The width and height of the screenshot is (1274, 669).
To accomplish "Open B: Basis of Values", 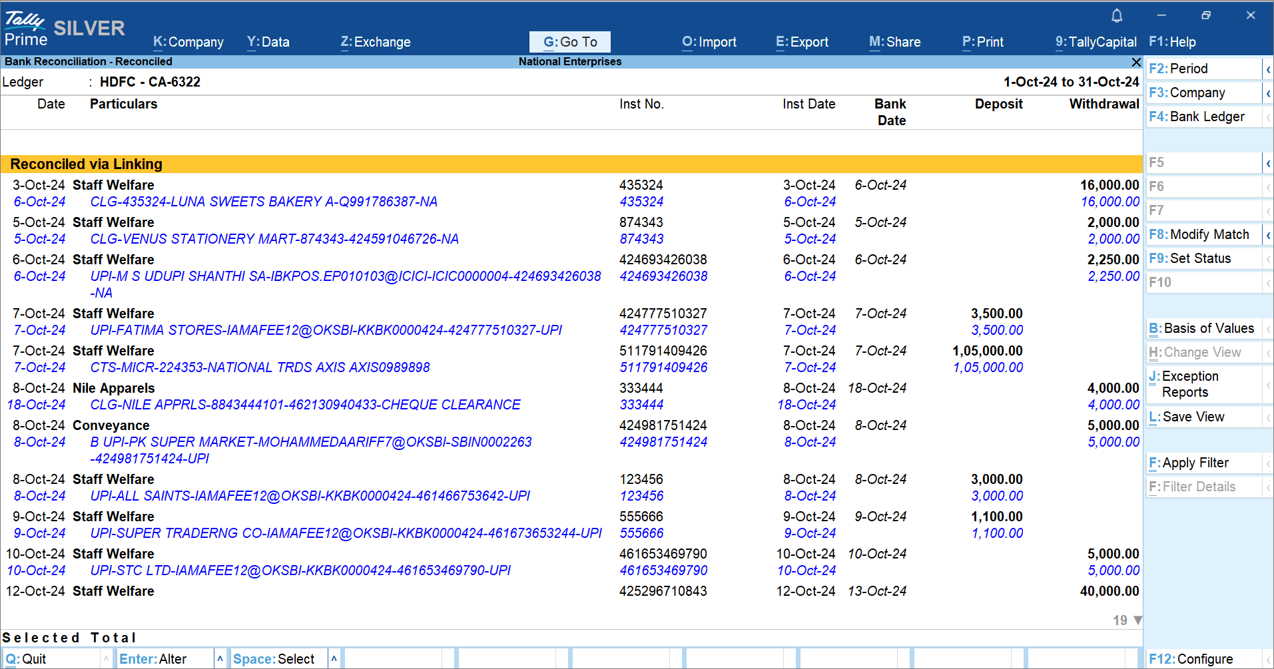I will tap(1204, 329).
